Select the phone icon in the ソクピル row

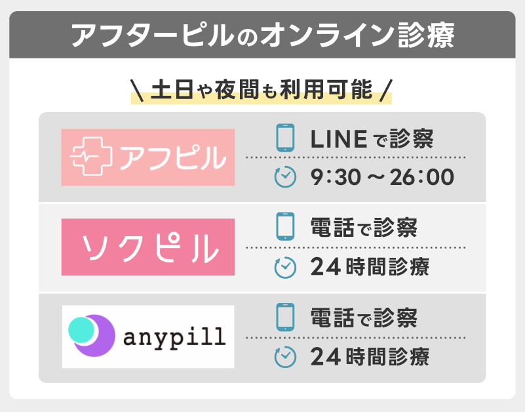pyautogui.click(x=284, y=228)
